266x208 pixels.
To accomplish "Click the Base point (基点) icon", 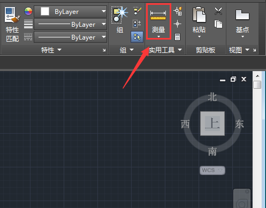I will [242, 15].
